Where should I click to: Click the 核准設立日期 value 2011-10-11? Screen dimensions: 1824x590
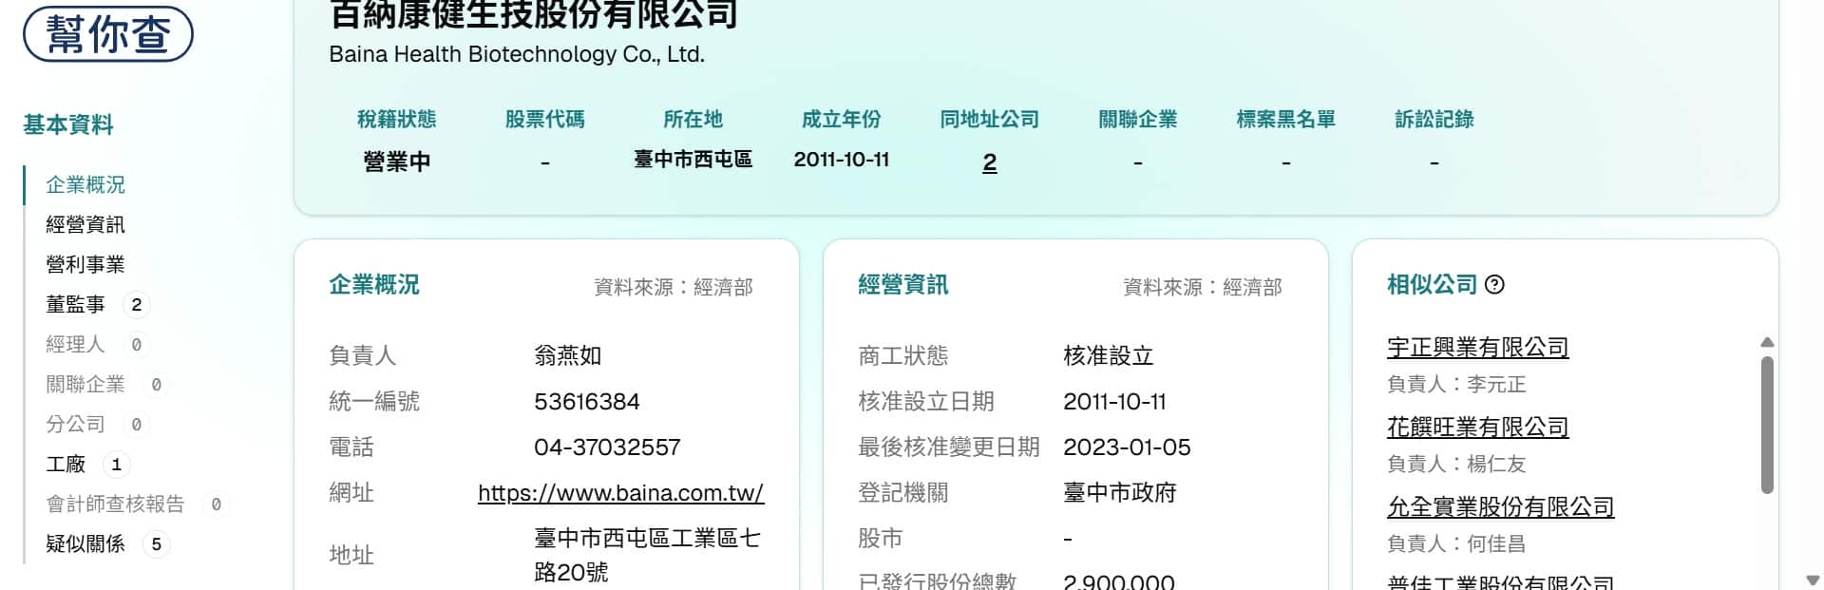(1114, 402)
